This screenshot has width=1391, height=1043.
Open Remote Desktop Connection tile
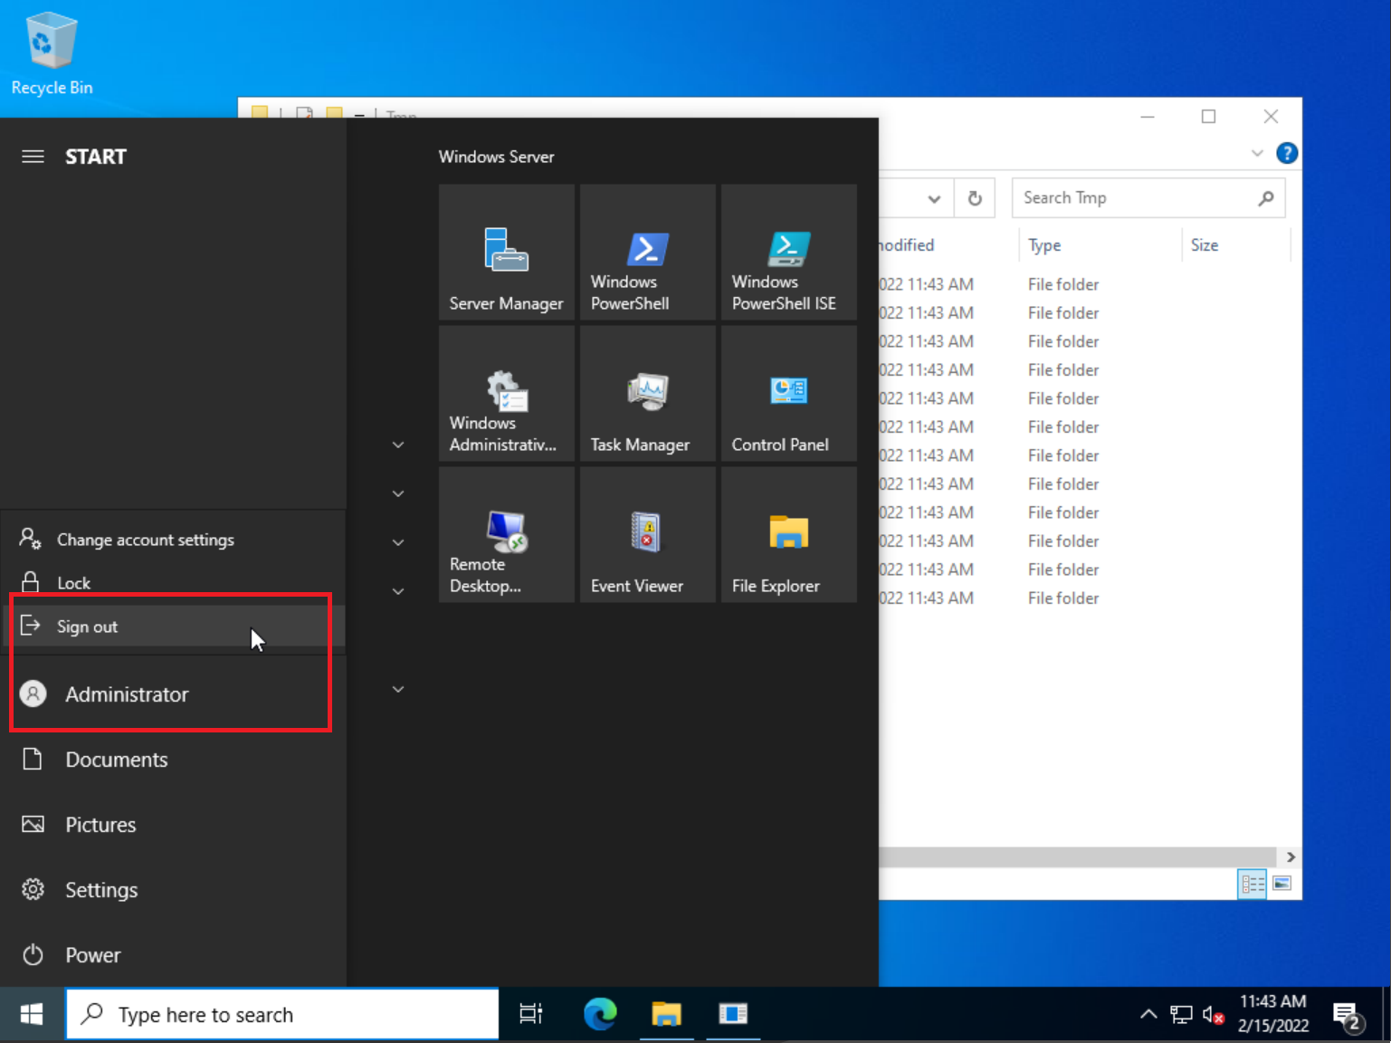pos(507,534)
